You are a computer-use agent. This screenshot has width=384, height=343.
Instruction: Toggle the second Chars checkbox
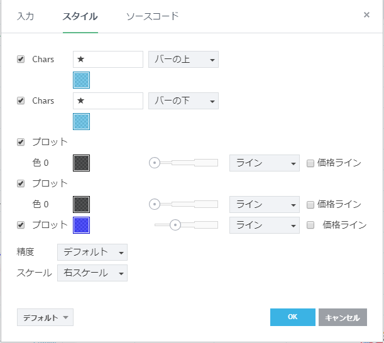[21, 101]
